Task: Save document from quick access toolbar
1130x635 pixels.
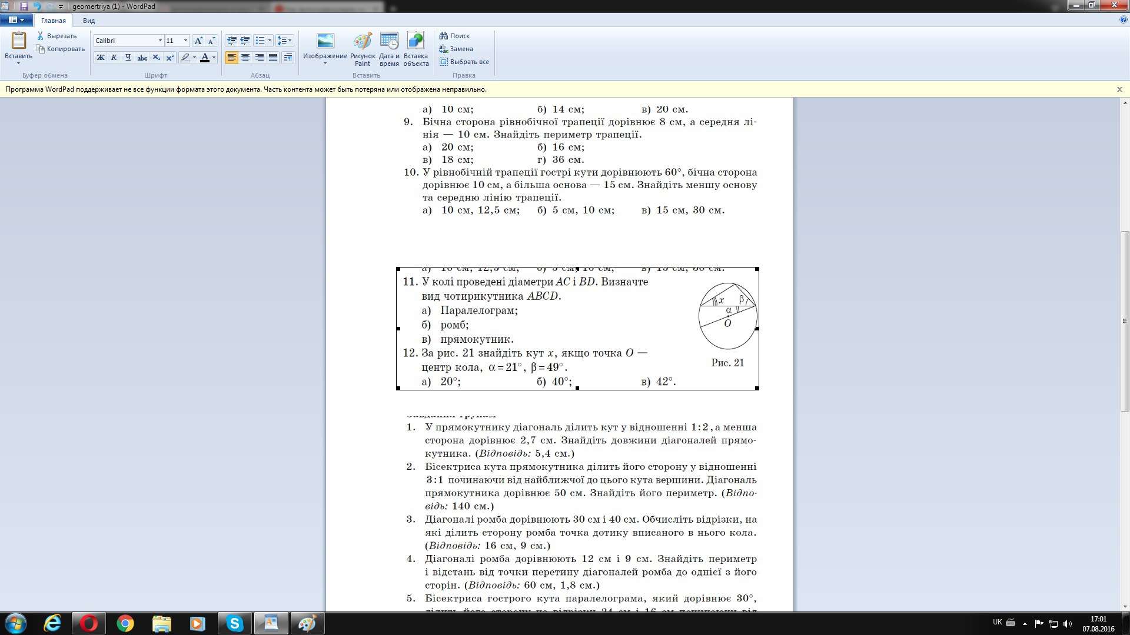Action: coord(24,6)
